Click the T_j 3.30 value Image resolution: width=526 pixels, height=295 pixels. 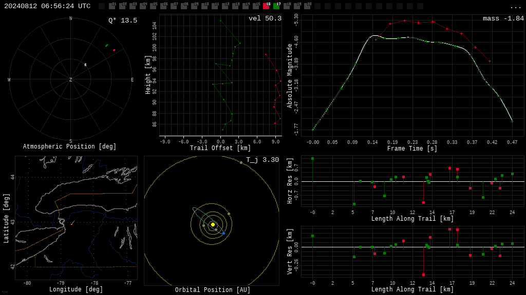pyautogui.click(x=262, y=160)
